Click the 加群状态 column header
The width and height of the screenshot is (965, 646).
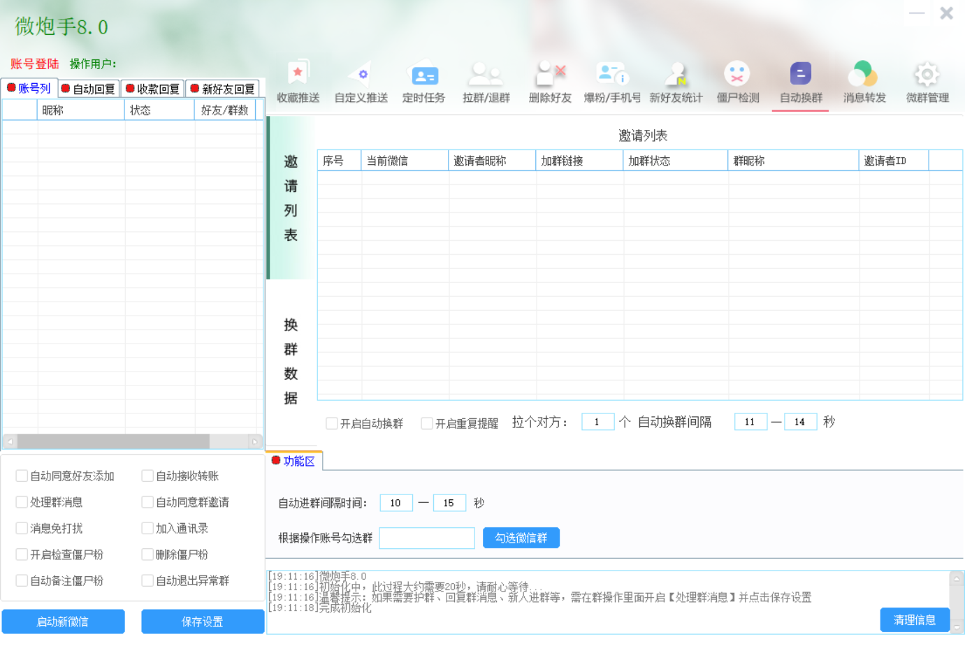[x=676, y=161]
